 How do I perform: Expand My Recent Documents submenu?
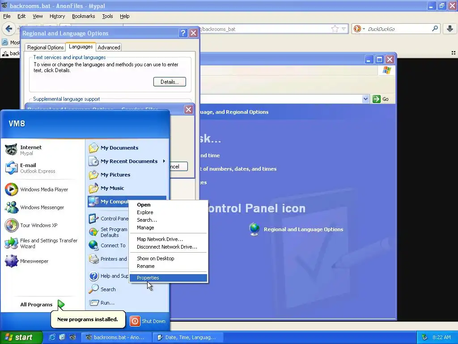tap(164, 161)
